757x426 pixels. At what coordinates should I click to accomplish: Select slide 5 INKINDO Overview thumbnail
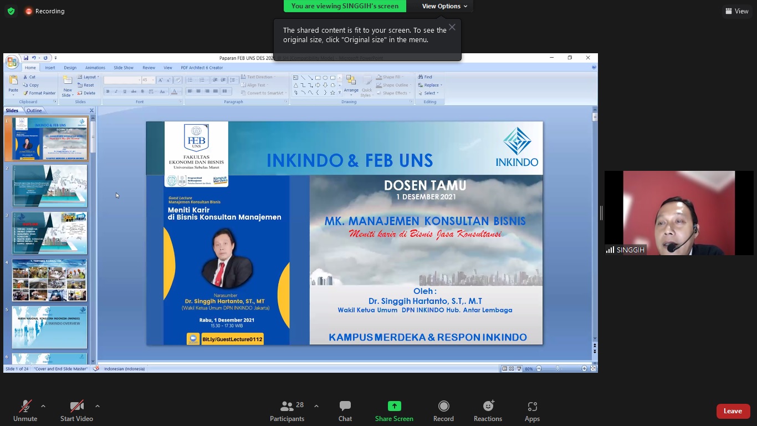(50, 327)
